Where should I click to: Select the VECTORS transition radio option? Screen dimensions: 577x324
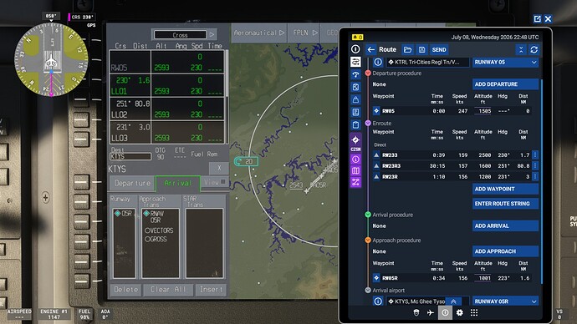coord(147,230)
